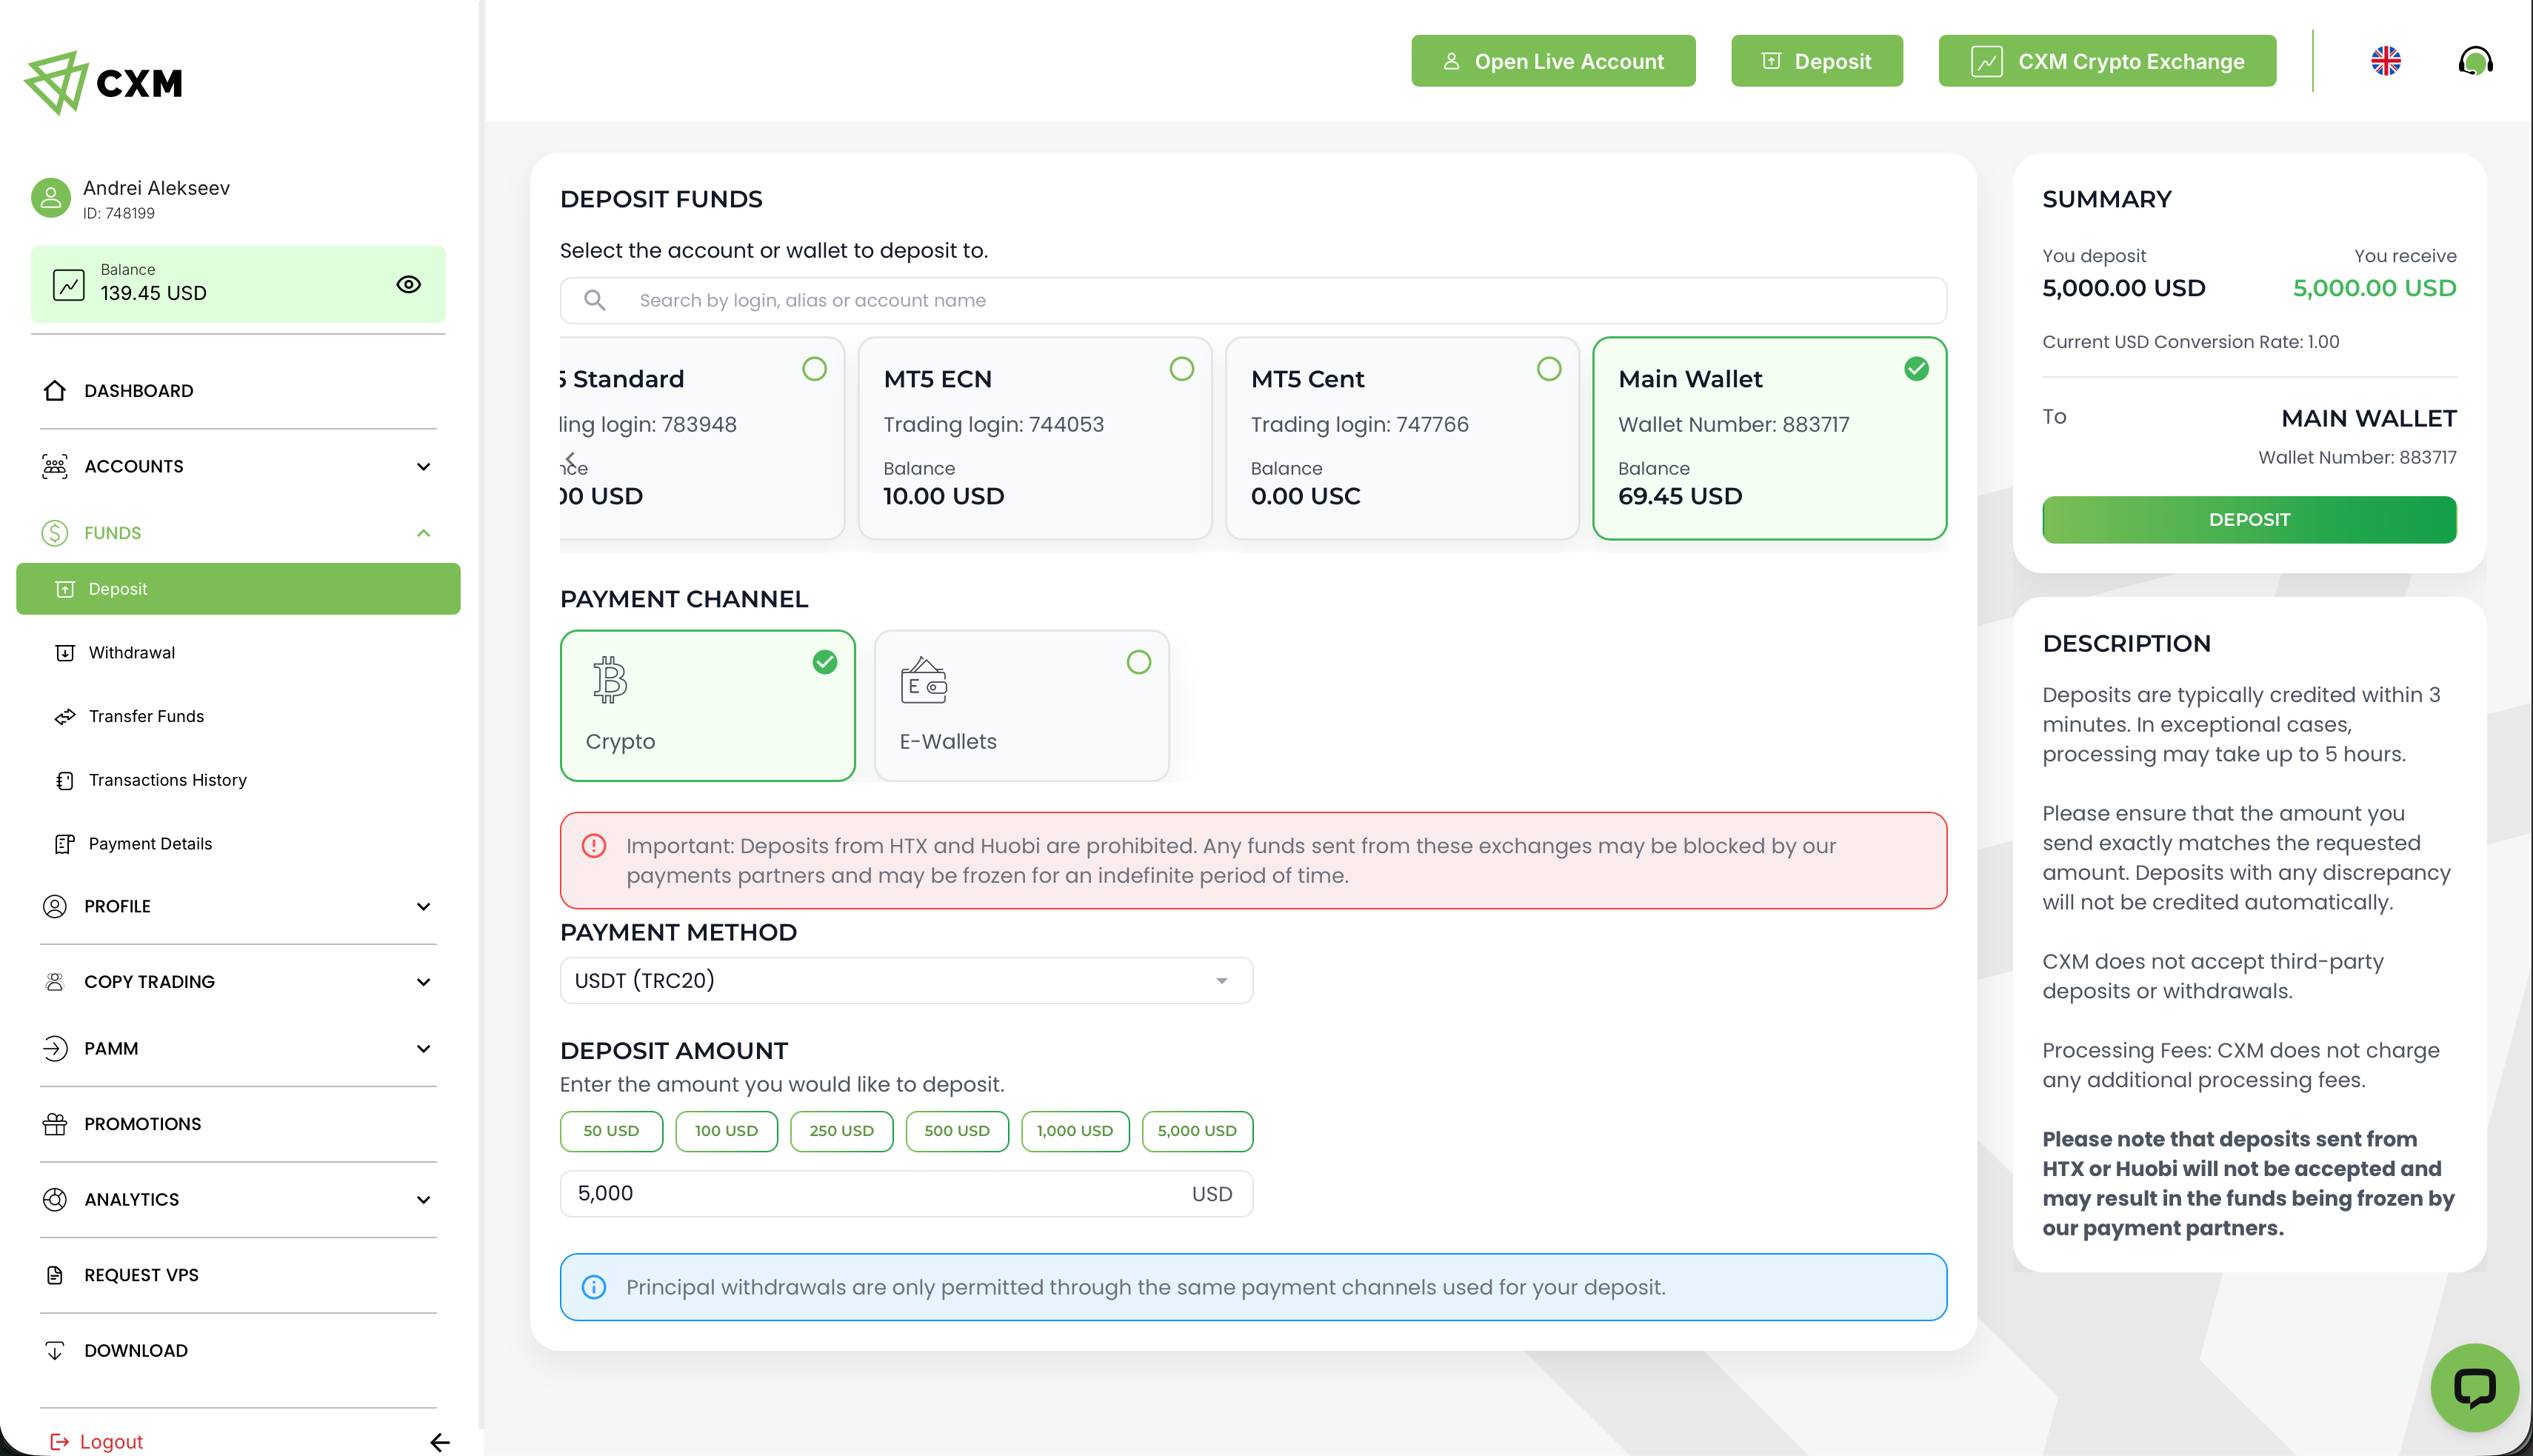Click Open Live Account button
The height and width of the screenshot is (1456, 2533).
pyautogui.click(x=1553, y=61)
